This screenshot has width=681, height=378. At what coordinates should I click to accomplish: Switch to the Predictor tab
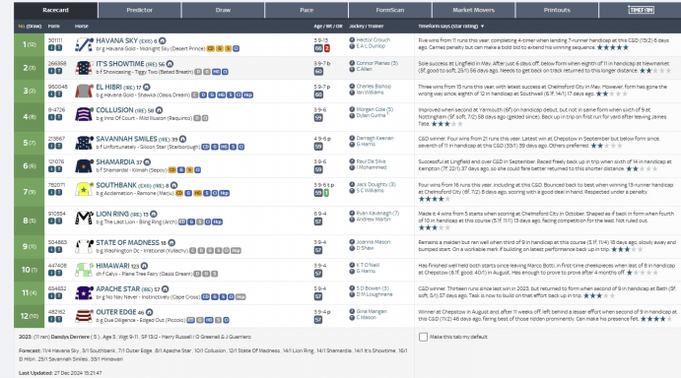tap(139, 10)
